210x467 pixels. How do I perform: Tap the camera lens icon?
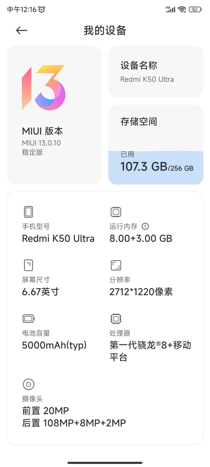tap(29, 384)
